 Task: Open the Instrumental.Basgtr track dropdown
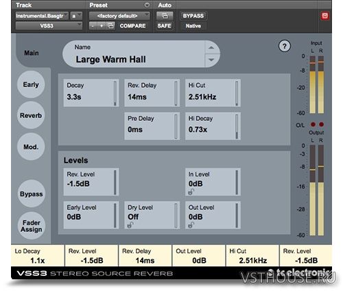coord(42,16)
